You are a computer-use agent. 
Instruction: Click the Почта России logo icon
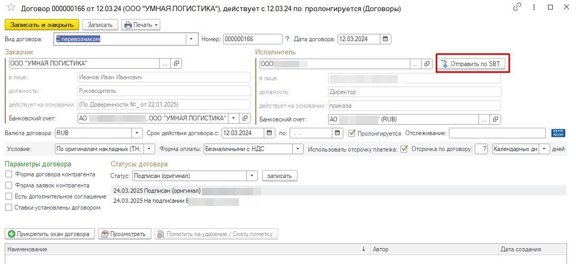[x=559, y=133]
